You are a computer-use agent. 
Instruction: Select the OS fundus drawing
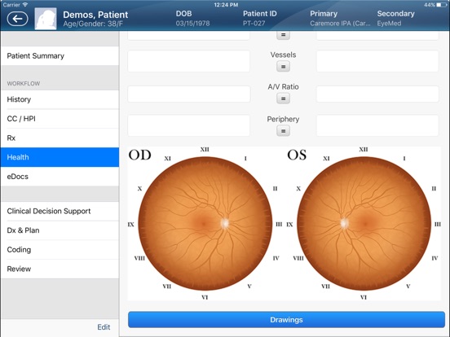(x=364, y=224)
